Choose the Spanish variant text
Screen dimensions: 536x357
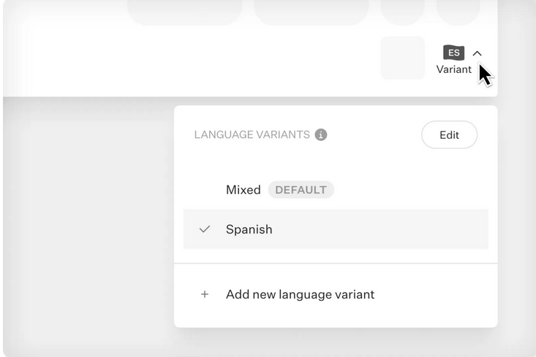point(249,229)
